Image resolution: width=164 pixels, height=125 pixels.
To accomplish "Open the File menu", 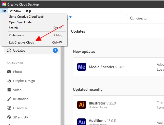I will (4, 11).
